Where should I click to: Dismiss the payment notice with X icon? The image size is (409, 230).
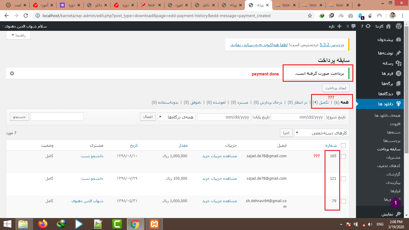tap(12, 73)
